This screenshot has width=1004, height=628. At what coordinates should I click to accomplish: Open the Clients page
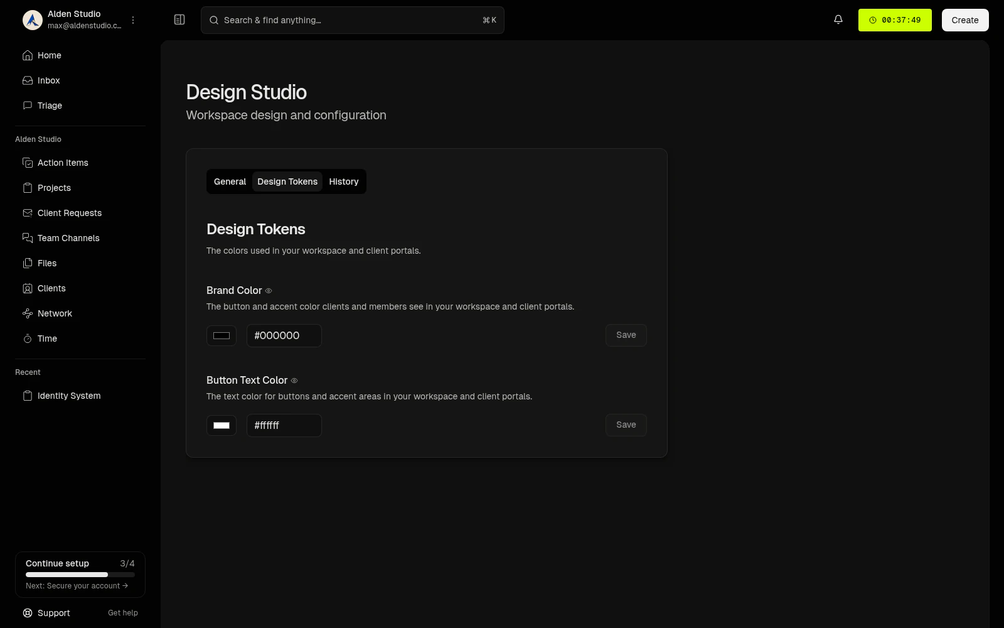(x=80, y=288)
